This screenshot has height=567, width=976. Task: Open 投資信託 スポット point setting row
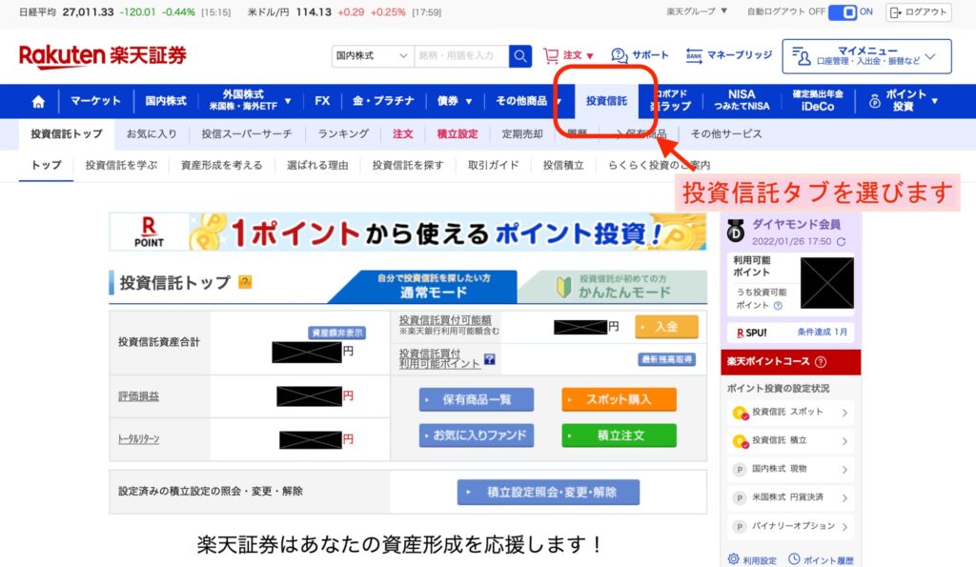(790, 412)
